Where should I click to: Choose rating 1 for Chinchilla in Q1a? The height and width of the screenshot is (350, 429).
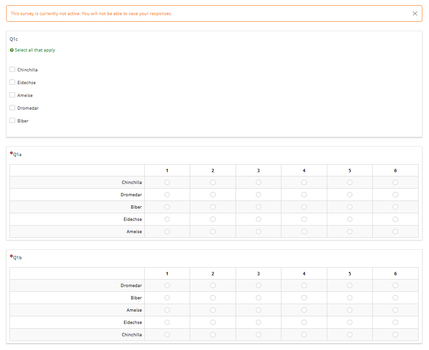167,183
